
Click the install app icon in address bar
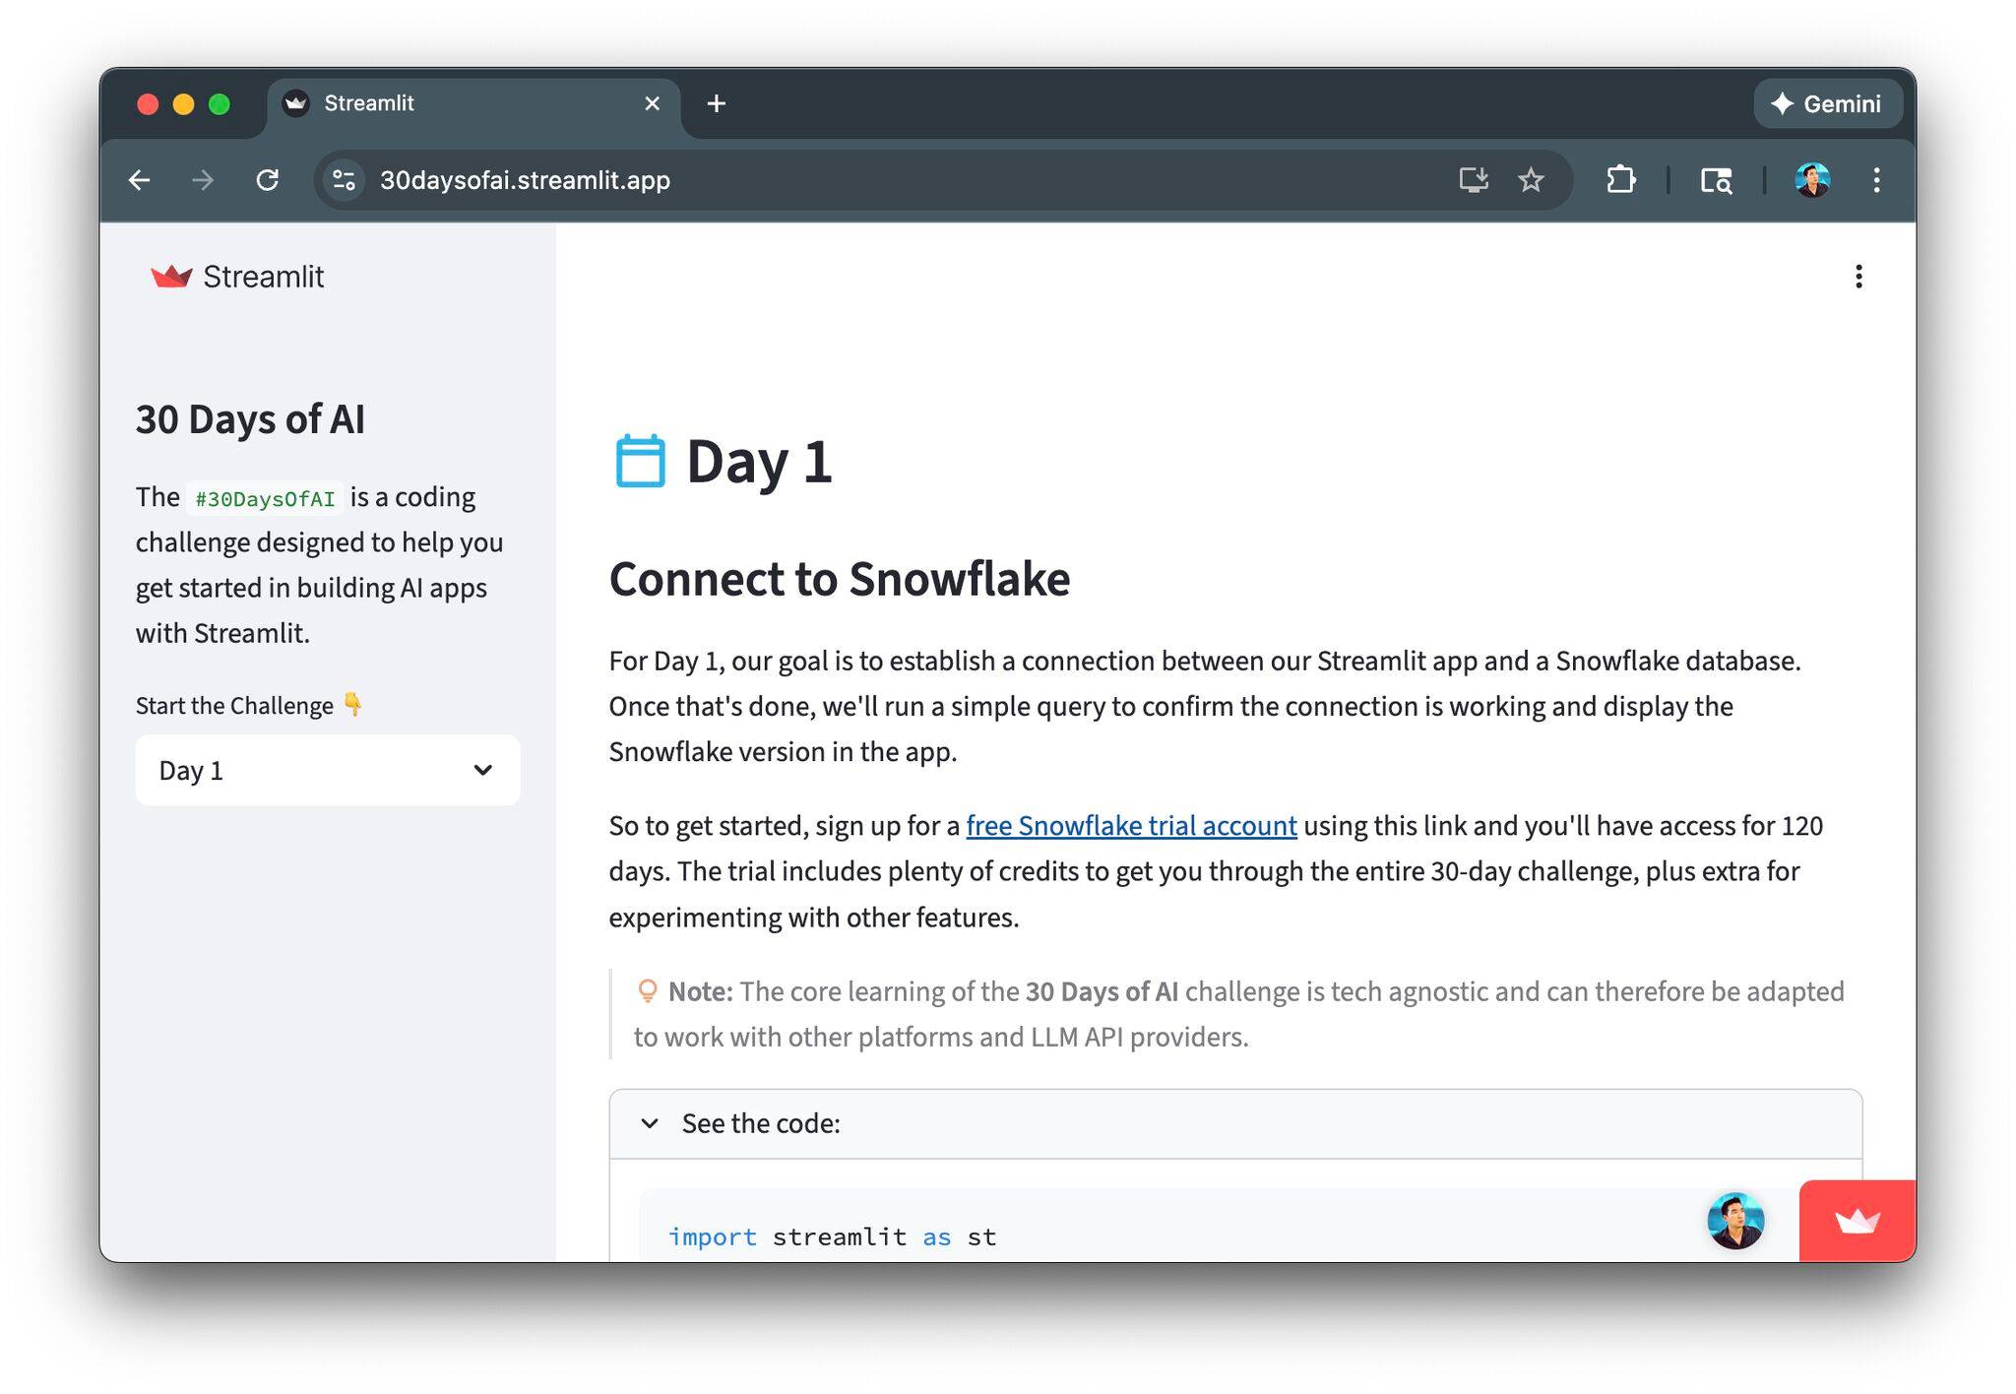1473,180
